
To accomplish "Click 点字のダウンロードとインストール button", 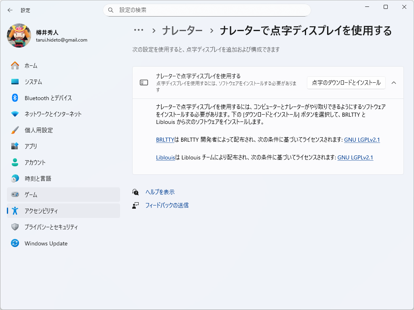I will pos(346,82).
